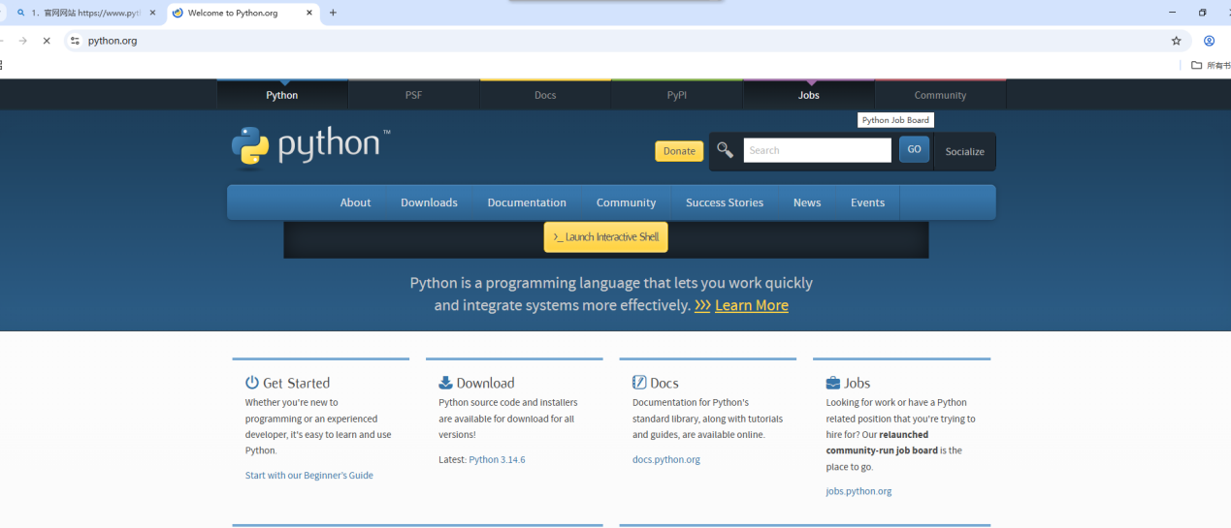The image size is (1231, 528).
Task: Open Docs in the top site bar
Action: [545, 95]
